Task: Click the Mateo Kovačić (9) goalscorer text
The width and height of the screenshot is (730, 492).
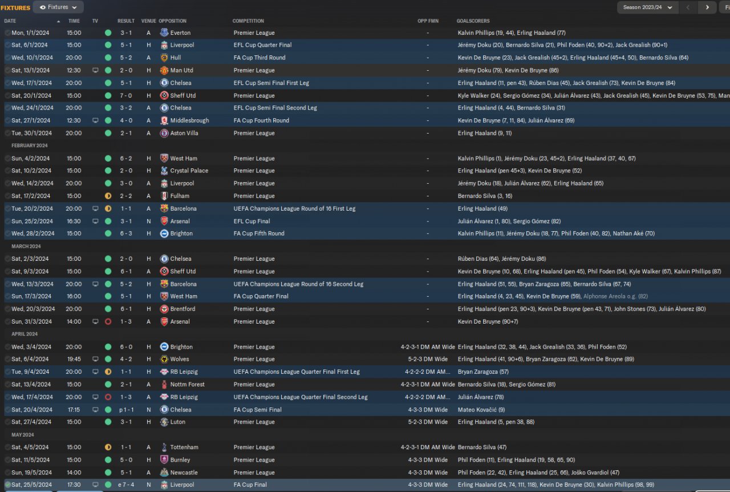Action: tap(481, 409)
